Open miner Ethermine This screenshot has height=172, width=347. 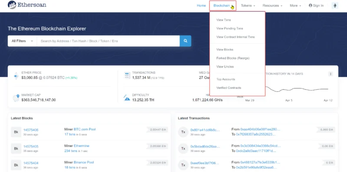(x=82, y=146)
